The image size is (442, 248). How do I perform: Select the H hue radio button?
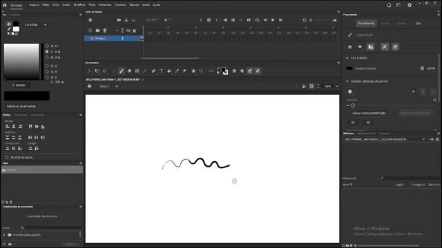pos(47,46)
